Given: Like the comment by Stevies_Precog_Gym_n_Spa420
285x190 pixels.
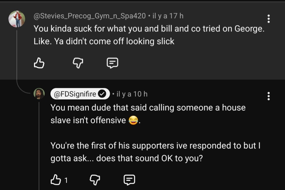Looking at the screenshot, I should point(39,63).
